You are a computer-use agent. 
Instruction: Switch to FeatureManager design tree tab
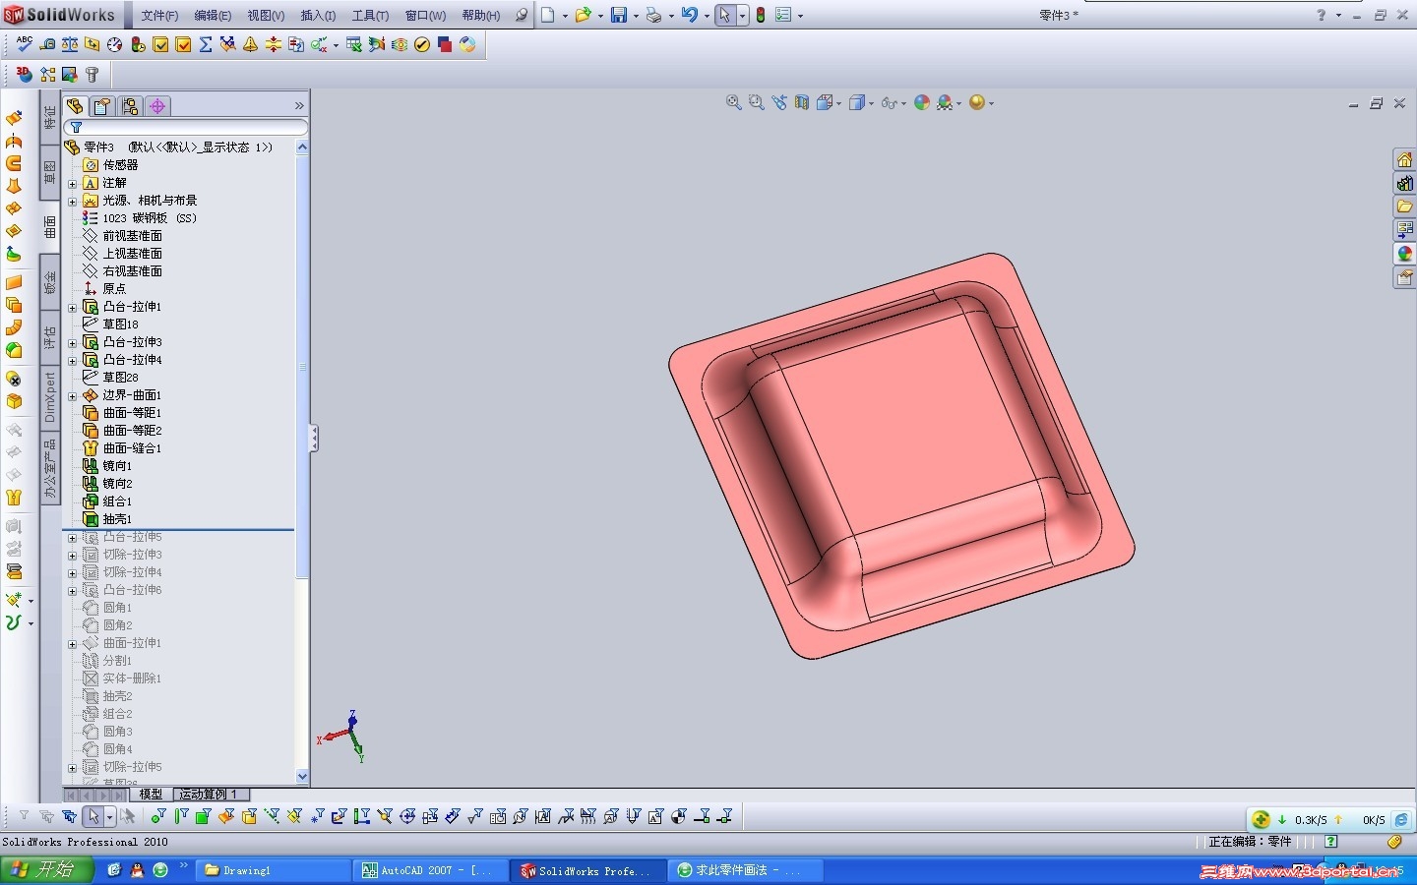(76, 105)
